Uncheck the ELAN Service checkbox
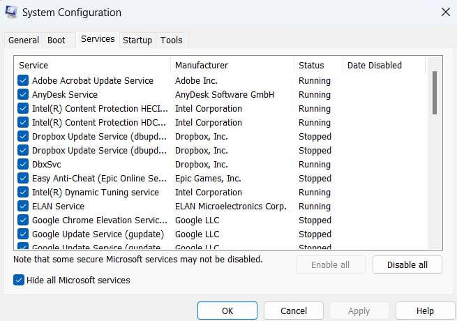The height and width of the screenshot is (321, 457). (23, 206)
